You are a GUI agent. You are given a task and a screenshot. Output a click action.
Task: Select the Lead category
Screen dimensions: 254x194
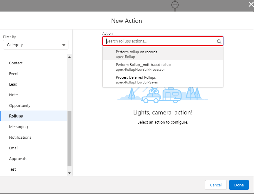tap(13, 84)
